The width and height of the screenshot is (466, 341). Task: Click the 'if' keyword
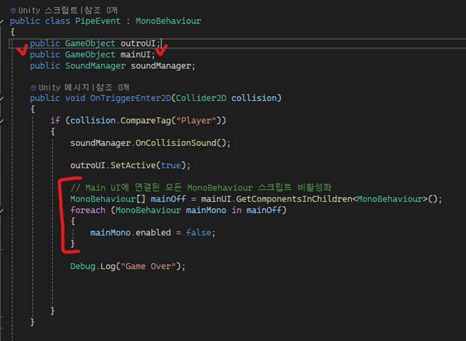[55, 120]
